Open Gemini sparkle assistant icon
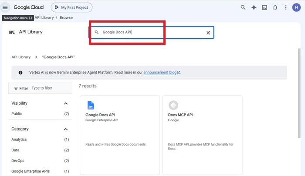 254,7
